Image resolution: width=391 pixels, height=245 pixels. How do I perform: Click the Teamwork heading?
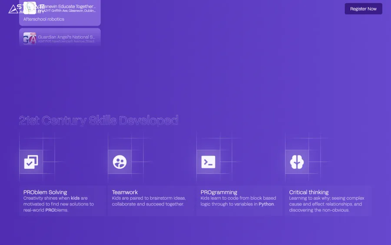pyautogui.click(x=125, y=192)
